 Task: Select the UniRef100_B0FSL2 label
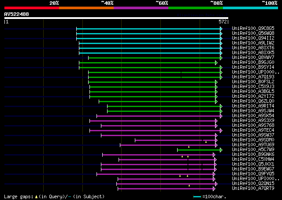pos(253,81)
